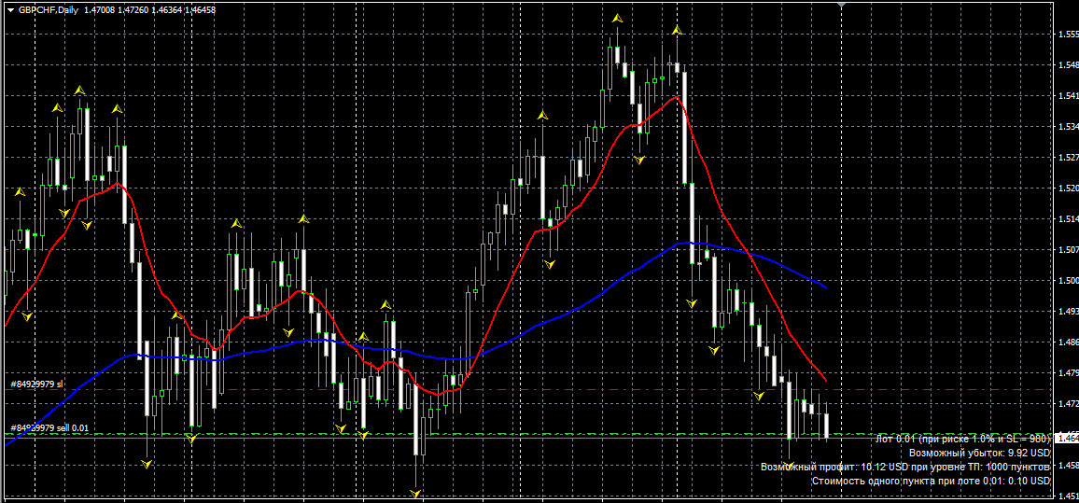The width and height of the screenshot is (1079, 503).
Task: Click the 1.479 level on price scale
Action: click(1067, 373)
